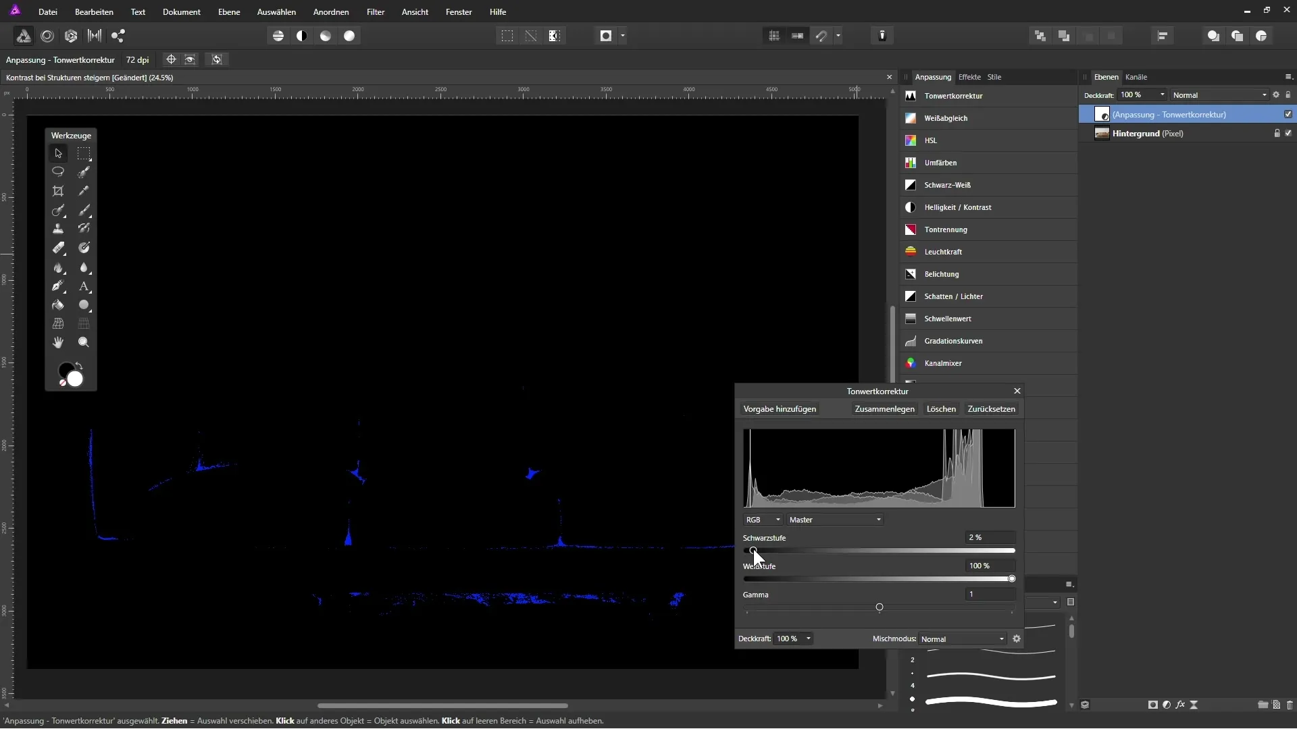Expand snapping options dropdown arrow
The height and width of the screenshot is (729, 1297).
click(x=838, y=36)
